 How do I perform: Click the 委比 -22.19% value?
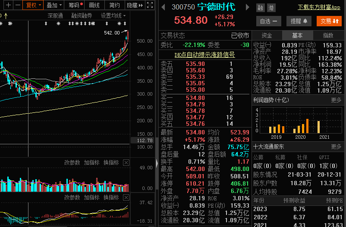click(194, 45)
